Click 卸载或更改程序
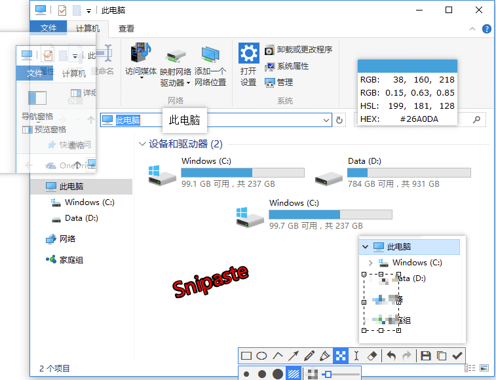This screenshot has height=380, width=496. [298, 50]
